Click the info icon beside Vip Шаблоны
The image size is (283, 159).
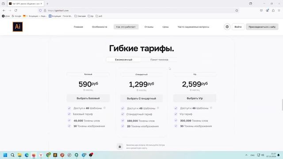click(211, 108)
